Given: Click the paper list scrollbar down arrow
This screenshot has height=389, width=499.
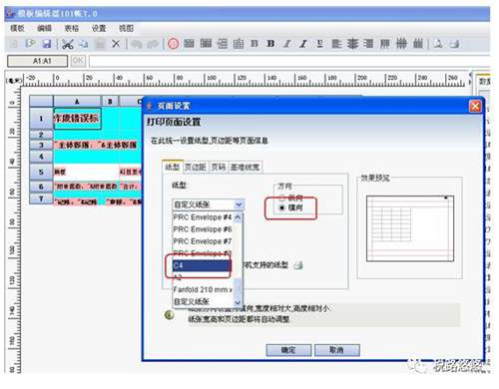Looking at the screenshot, I should point(238,302).
